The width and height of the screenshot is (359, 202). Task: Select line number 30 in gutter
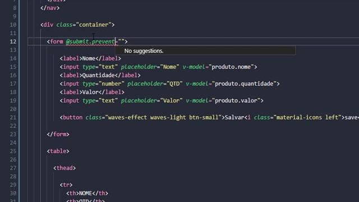(13, 194)
